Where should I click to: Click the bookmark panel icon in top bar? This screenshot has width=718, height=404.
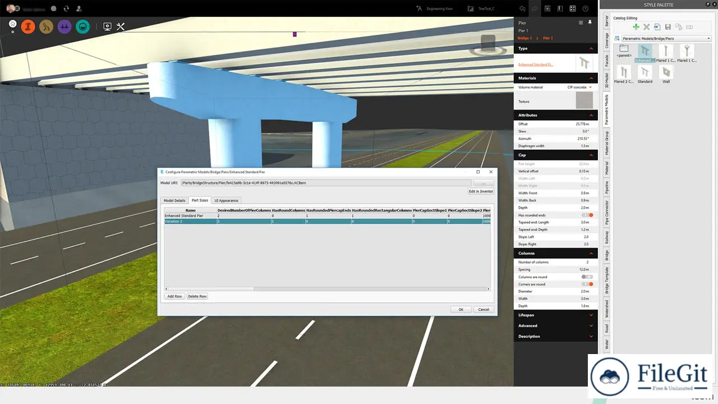click(x=560, y=8)
